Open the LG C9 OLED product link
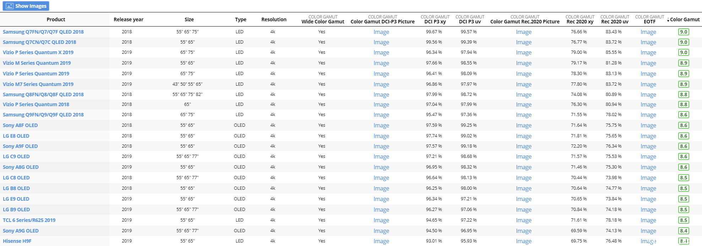 pos(16,156)
